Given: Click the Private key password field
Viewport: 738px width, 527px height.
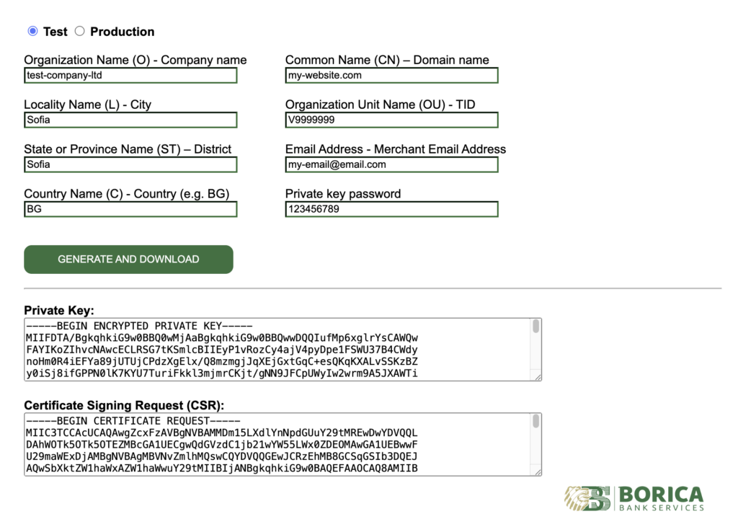Looking at the screenshot, I should pyautogui.click(x=391, y=209).
